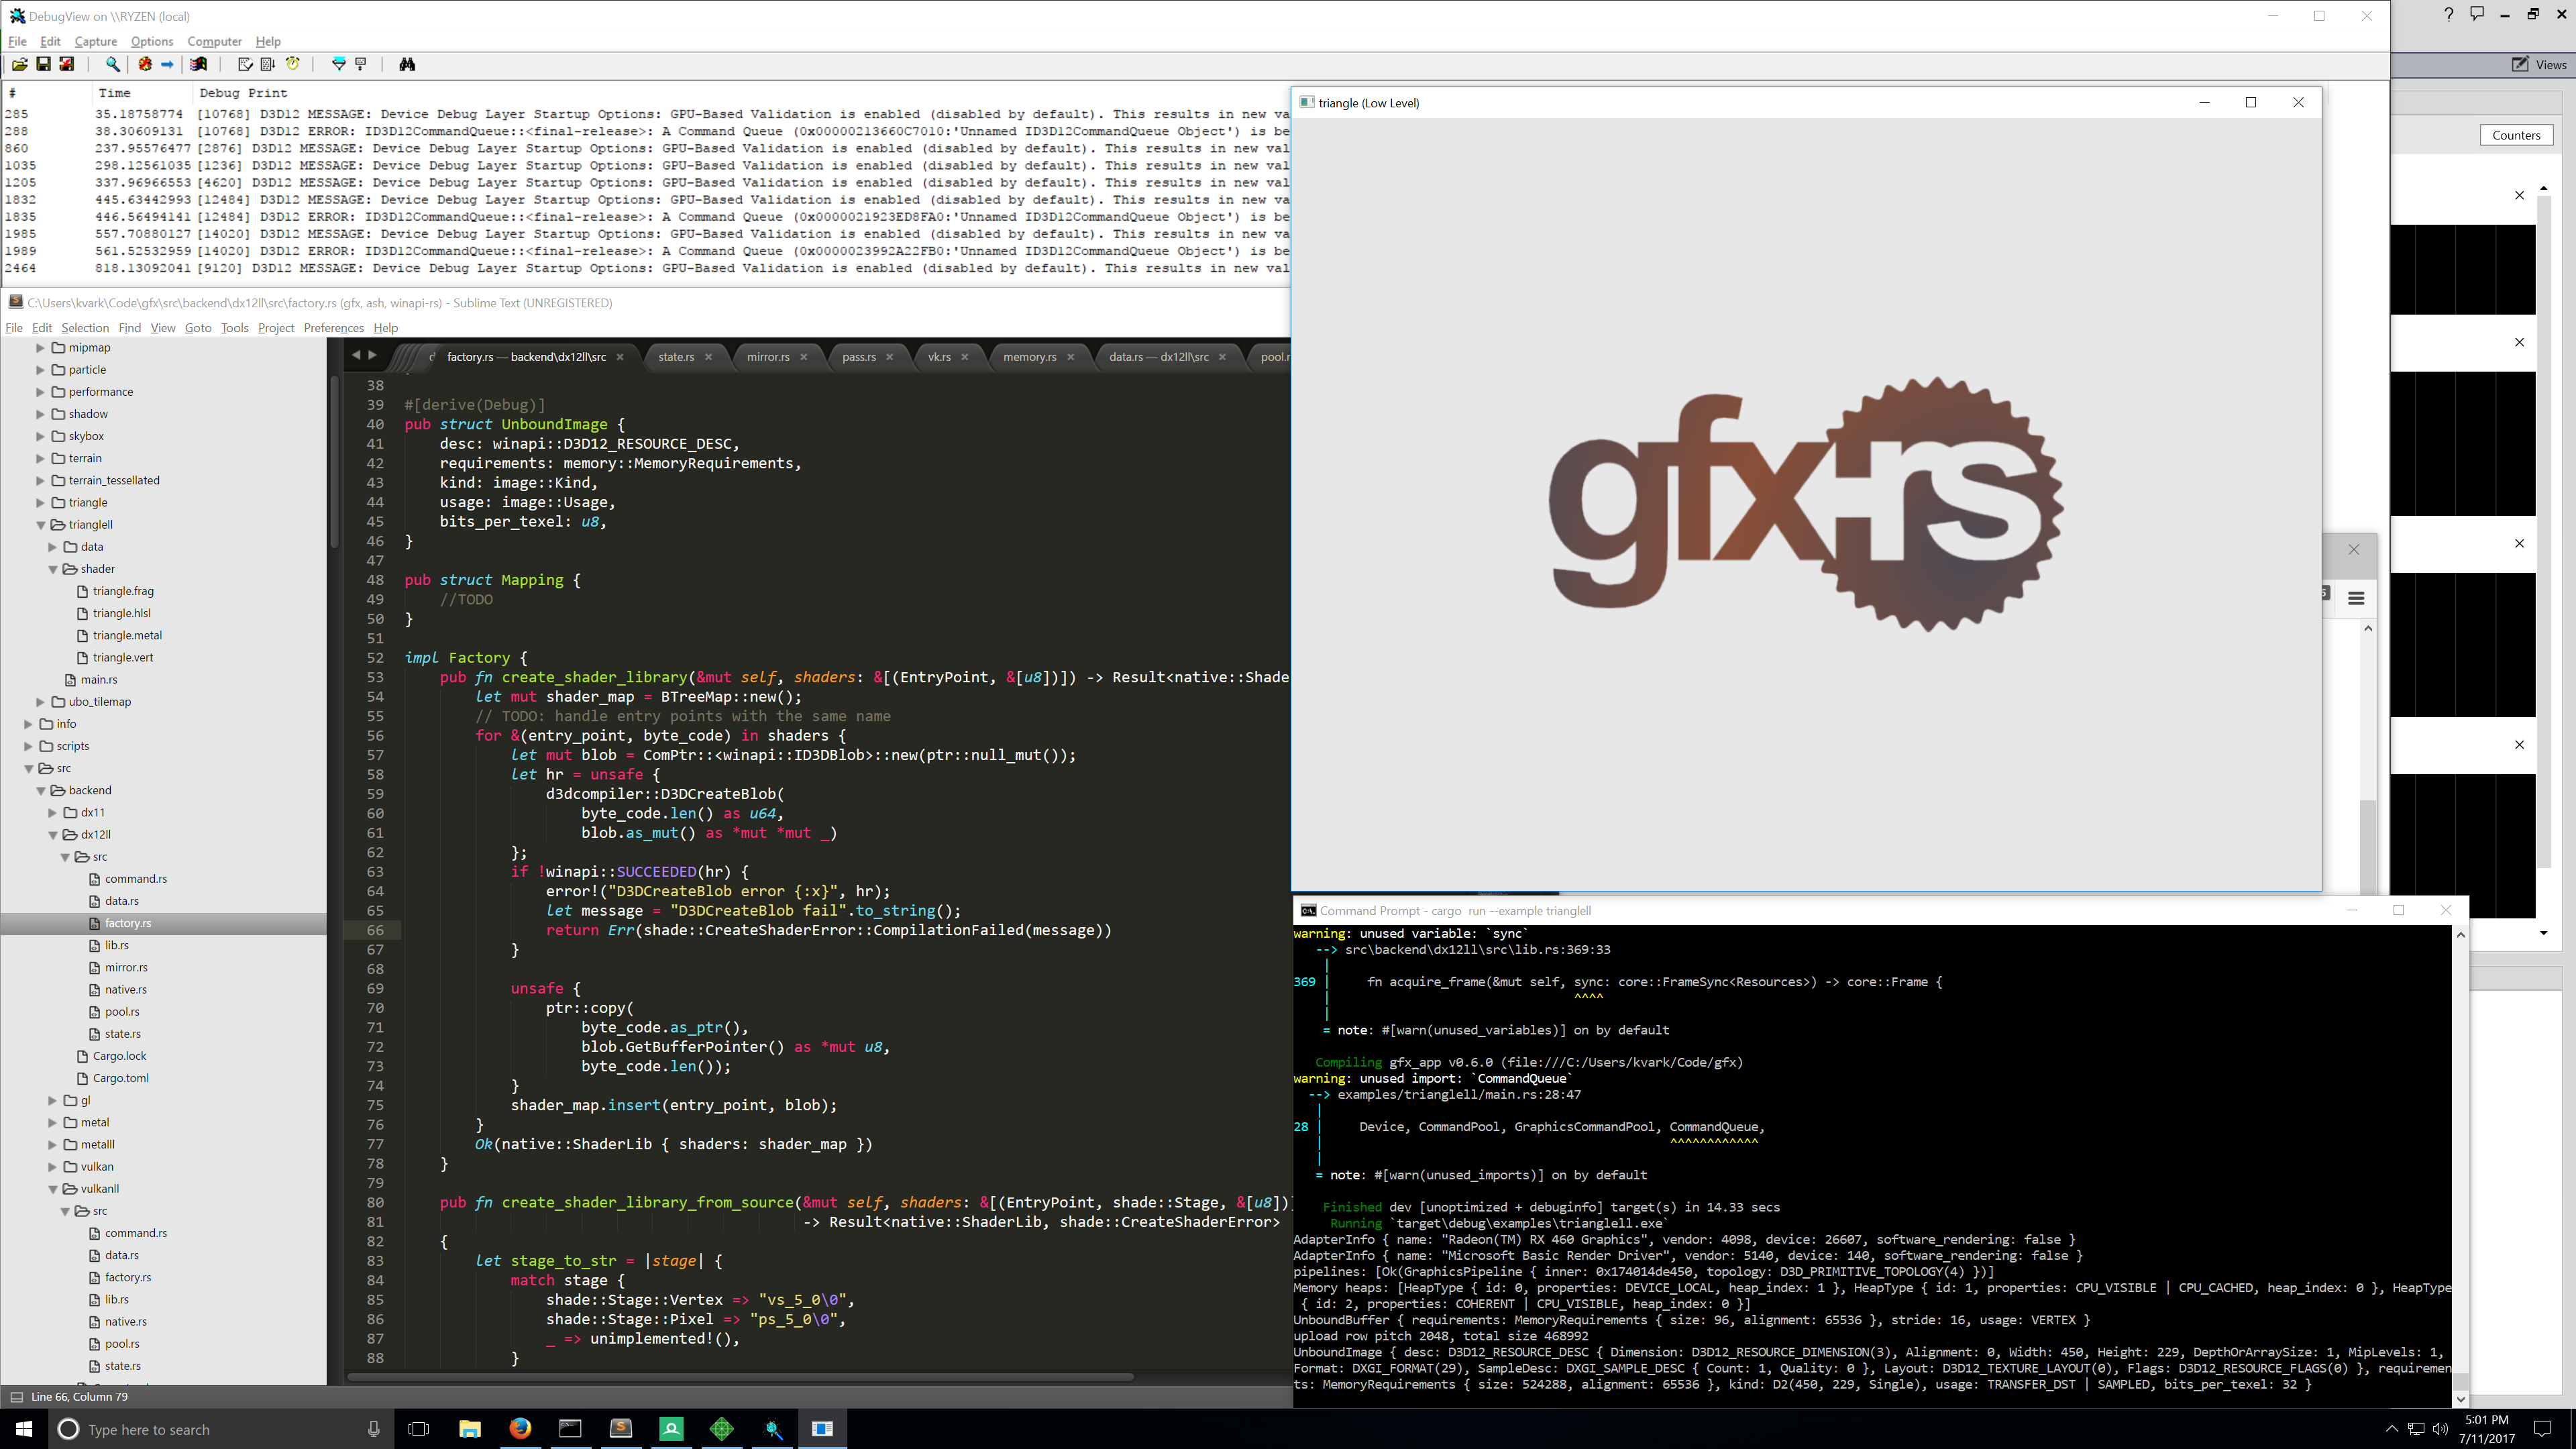This screenshot has width=2576, height=1449.
Task: Click the Save floppy disk icon in DebugView
Action: (x=43, y=64)
